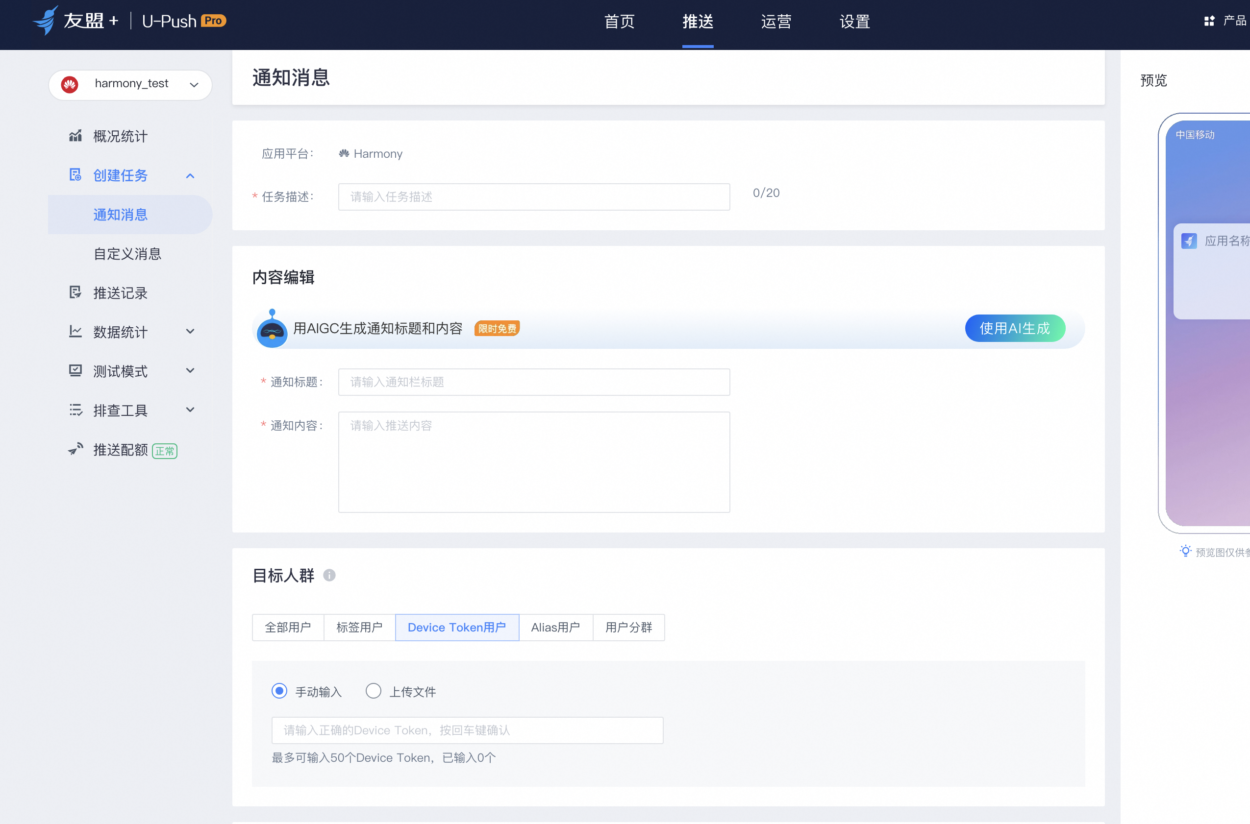Click the test mode monitor icon

[x=75, y=371]
